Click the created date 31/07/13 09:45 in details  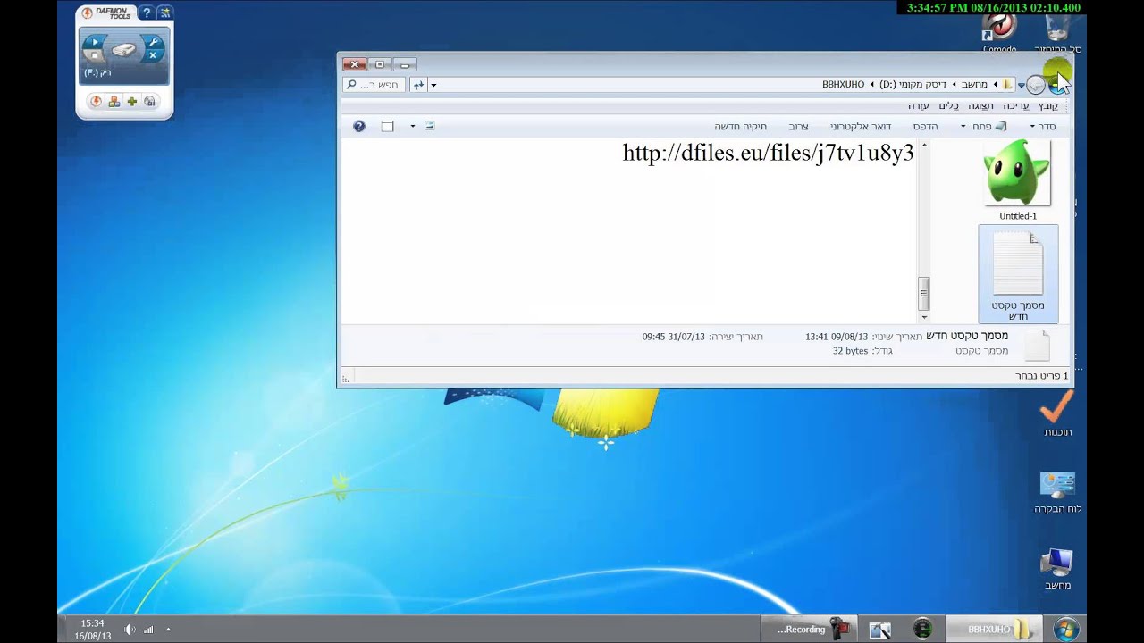click(674, 337)
